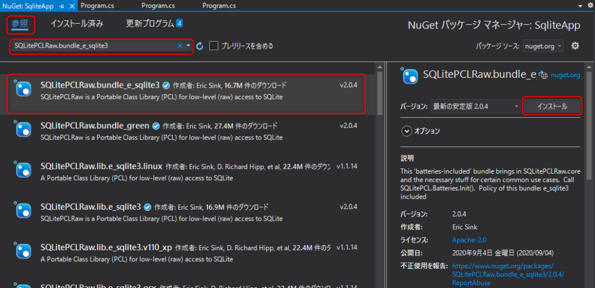Click the globe icon beside nuget.org link
The width and height of the screenshot is (595, 288).
click(x=544, y=75)
